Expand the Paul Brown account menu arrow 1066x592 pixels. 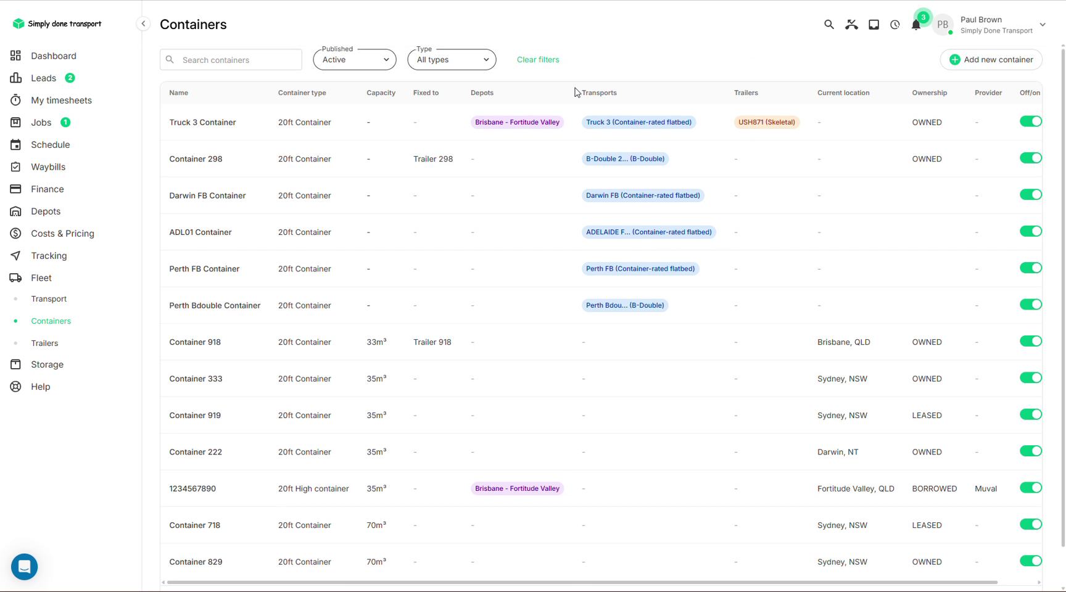tap(1043, 25)
